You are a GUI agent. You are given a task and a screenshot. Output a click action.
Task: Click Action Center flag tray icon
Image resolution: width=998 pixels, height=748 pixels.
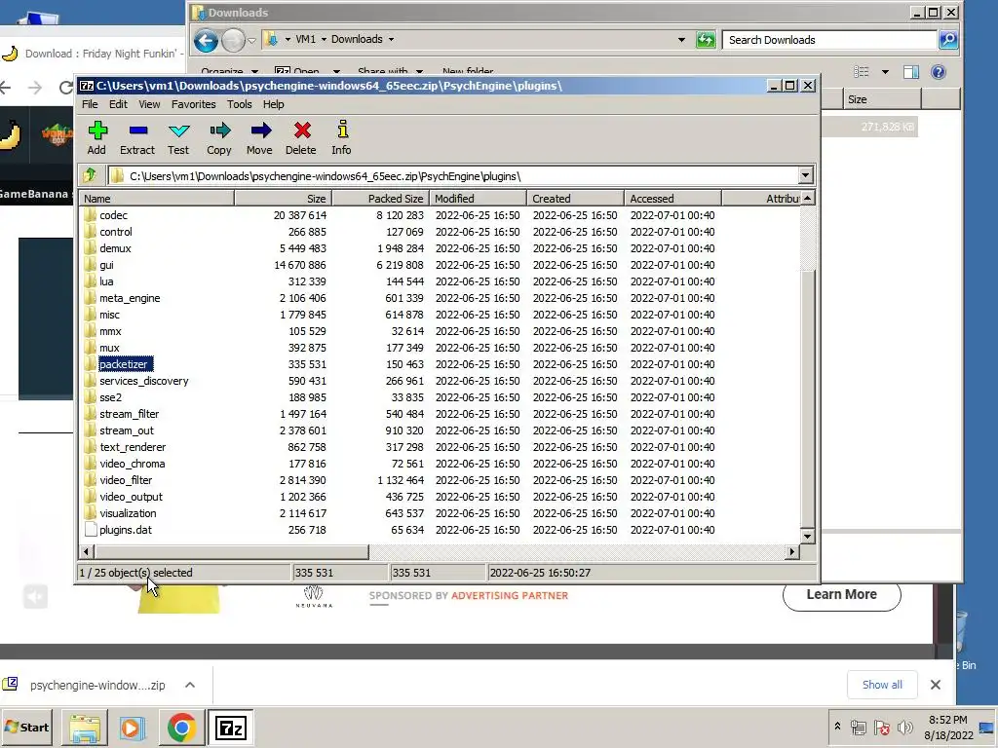pos(881,727)
